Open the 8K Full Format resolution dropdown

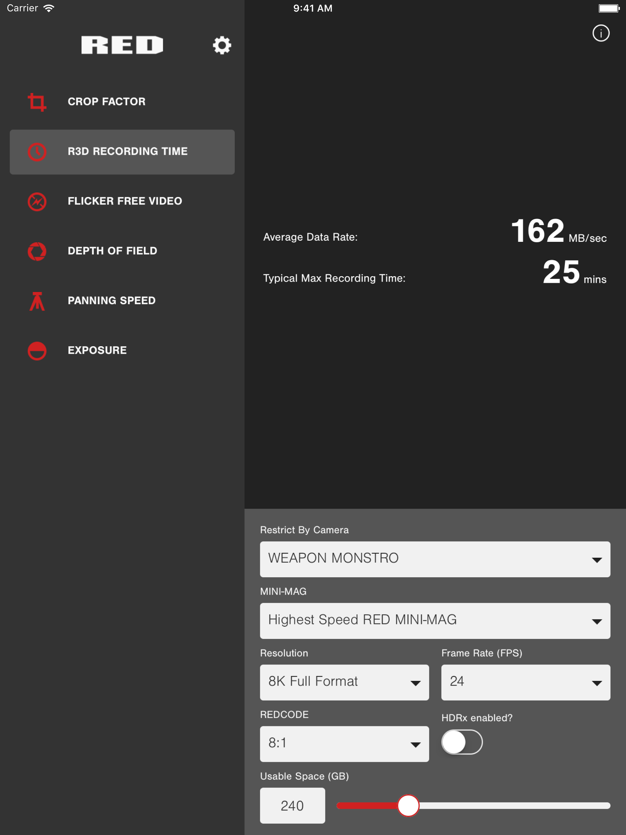point(344,682)
